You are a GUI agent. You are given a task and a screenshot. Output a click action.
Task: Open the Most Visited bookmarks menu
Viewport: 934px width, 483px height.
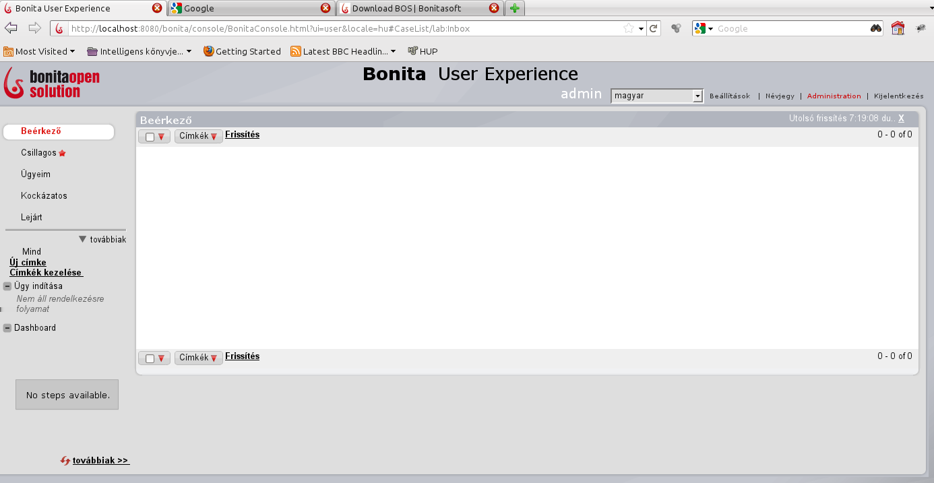tap(39, 51)
